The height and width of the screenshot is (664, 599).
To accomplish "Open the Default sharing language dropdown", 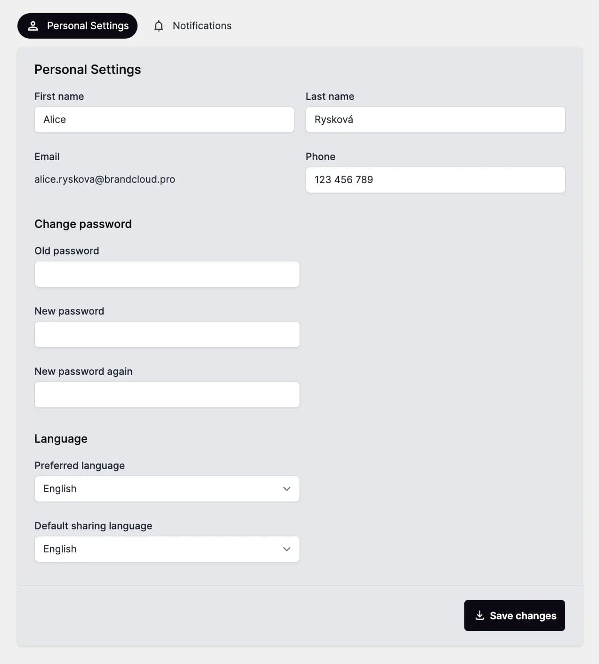I will click(x=167, y=549).
